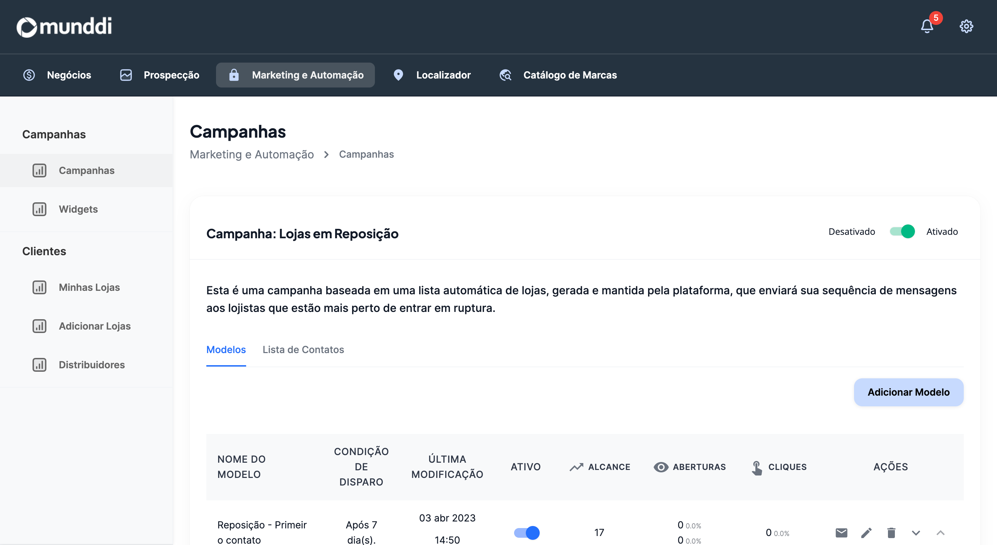
Task: Delete the model using trash icon
Action: [x=891, y=533]
